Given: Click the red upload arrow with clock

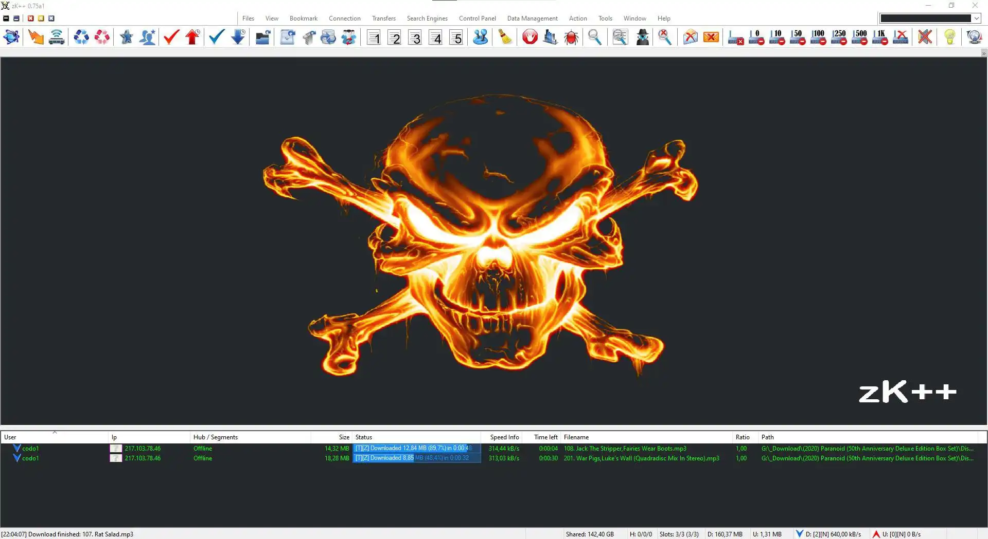Looking at the screenshot, I should (192, 37).
